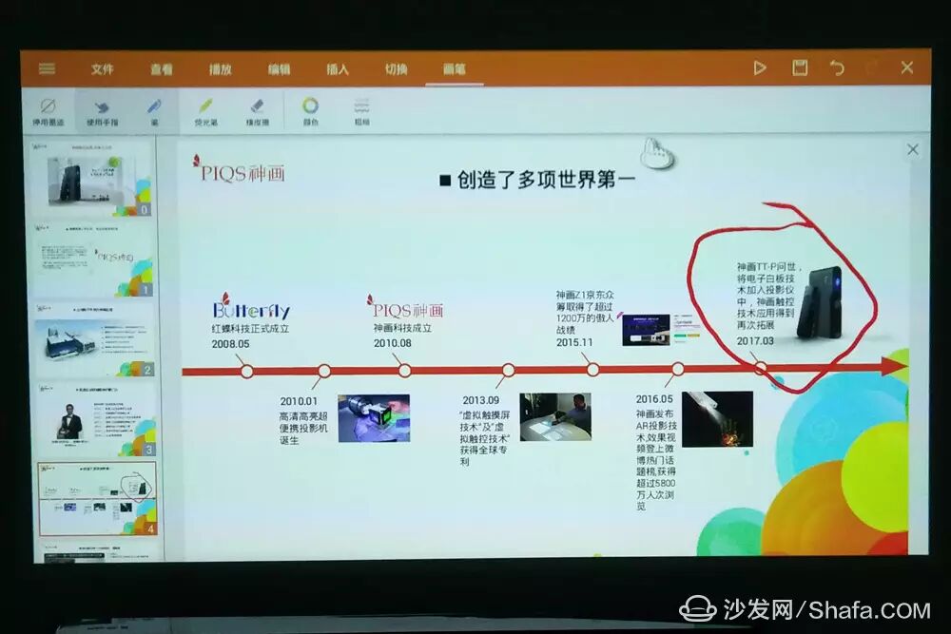Click the 2010.01 timeline marker circle
Screen dimensions: 951x634
(324, 371)
